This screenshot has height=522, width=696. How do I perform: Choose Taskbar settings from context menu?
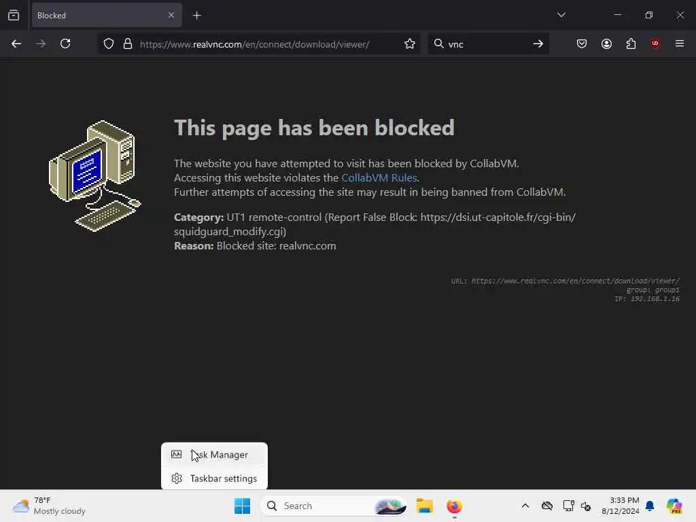[x=214, y=478]
